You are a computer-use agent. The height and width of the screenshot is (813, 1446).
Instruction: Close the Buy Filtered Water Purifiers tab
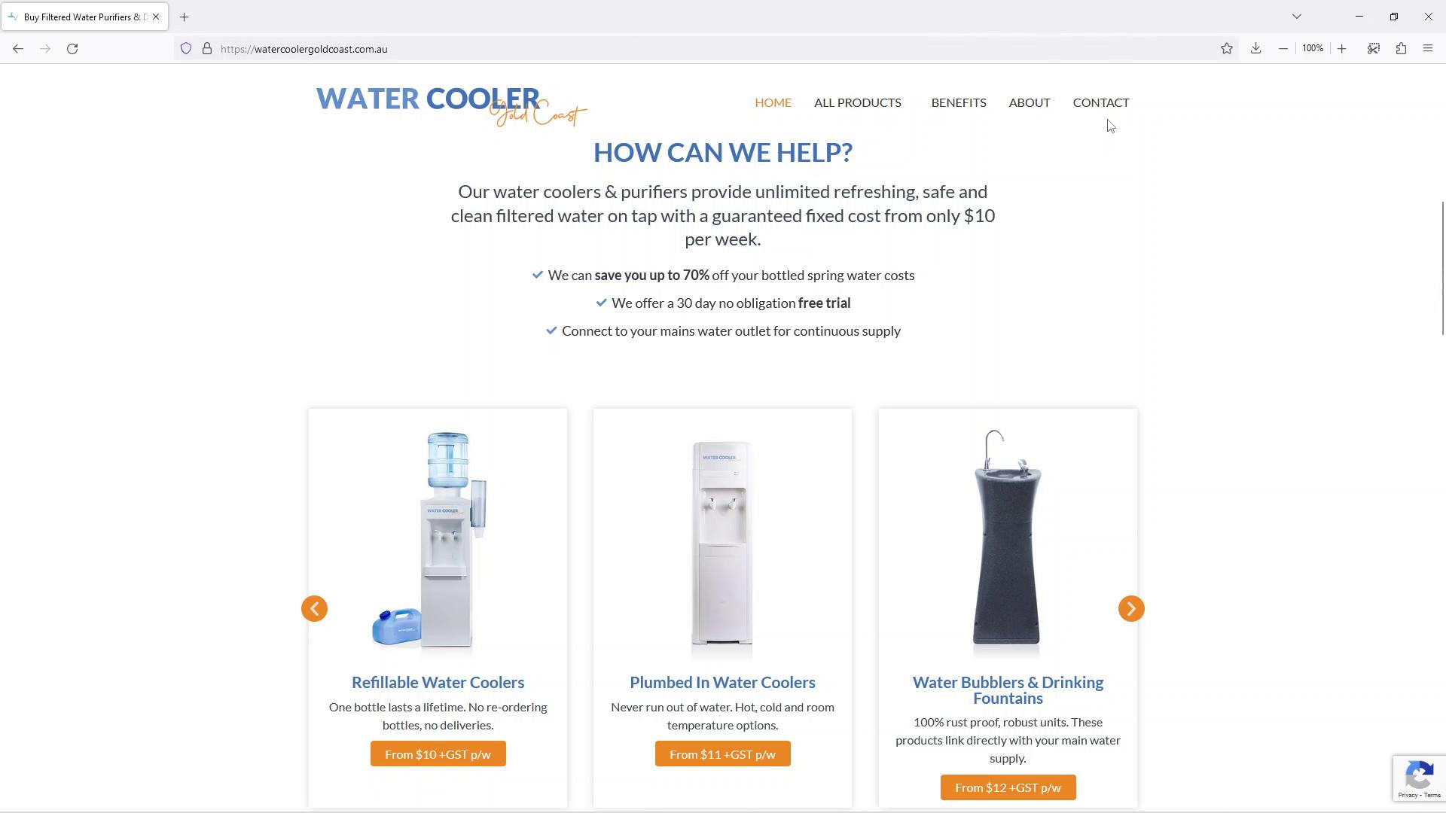[x=156, y=17]
